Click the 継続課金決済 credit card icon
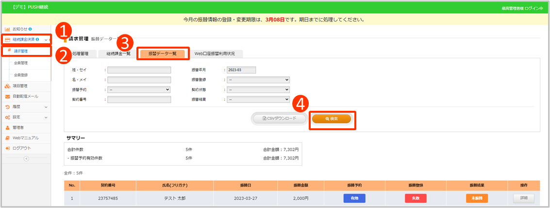 7,40
